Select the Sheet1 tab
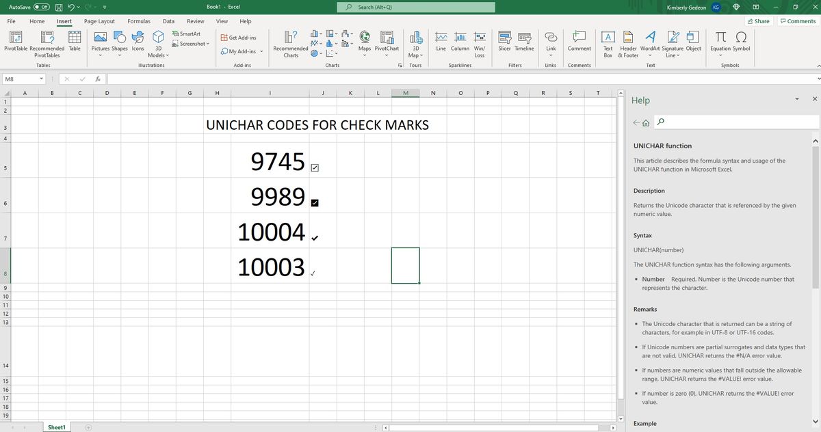The height and width of the screenshot is (432, 821). click(x=57, y=427)
